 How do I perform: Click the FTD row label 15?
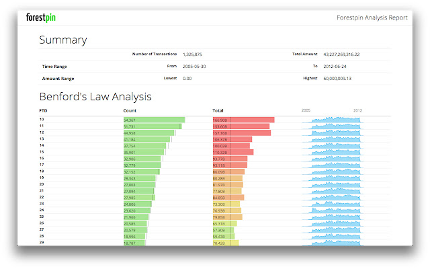[42, 152]
